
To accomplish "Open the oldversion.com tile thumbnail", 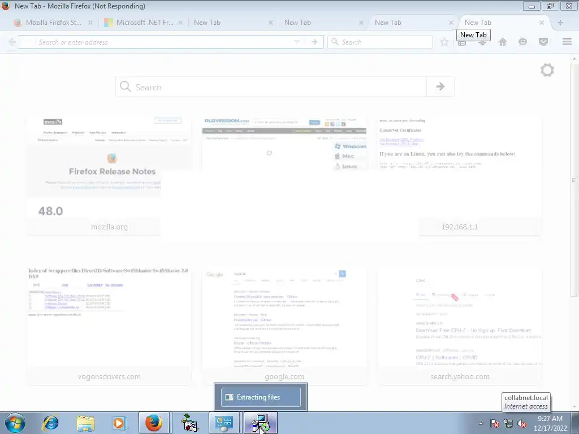I will click(284, 144).
